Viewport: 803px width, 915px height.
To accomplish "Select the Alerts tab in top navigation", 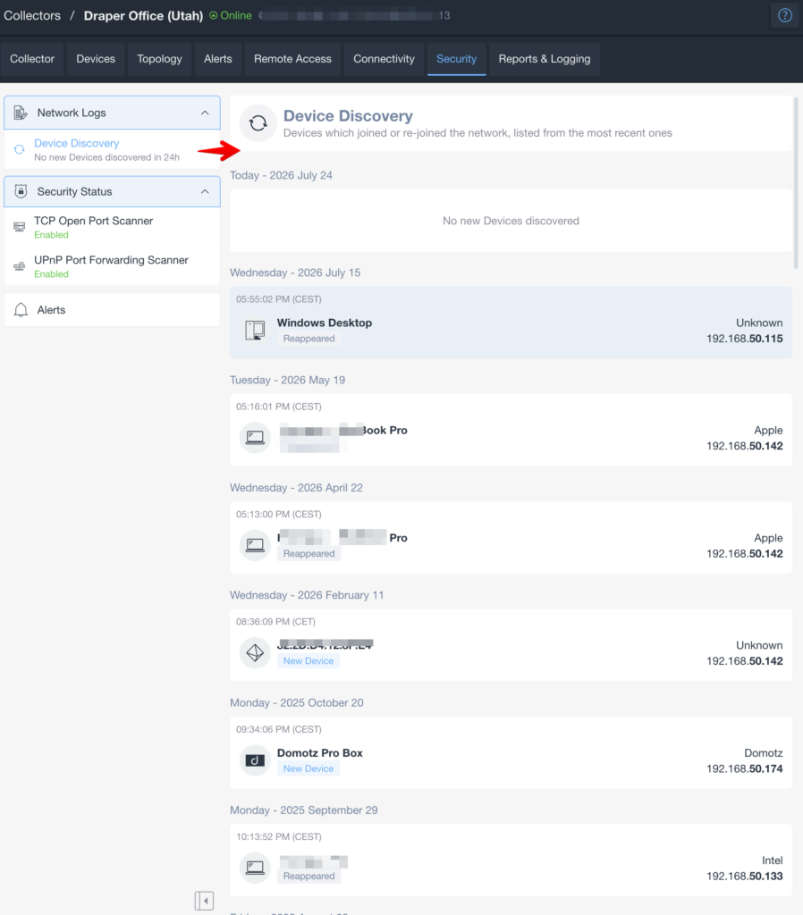I will pyautogui.click(x=218, y=59).
